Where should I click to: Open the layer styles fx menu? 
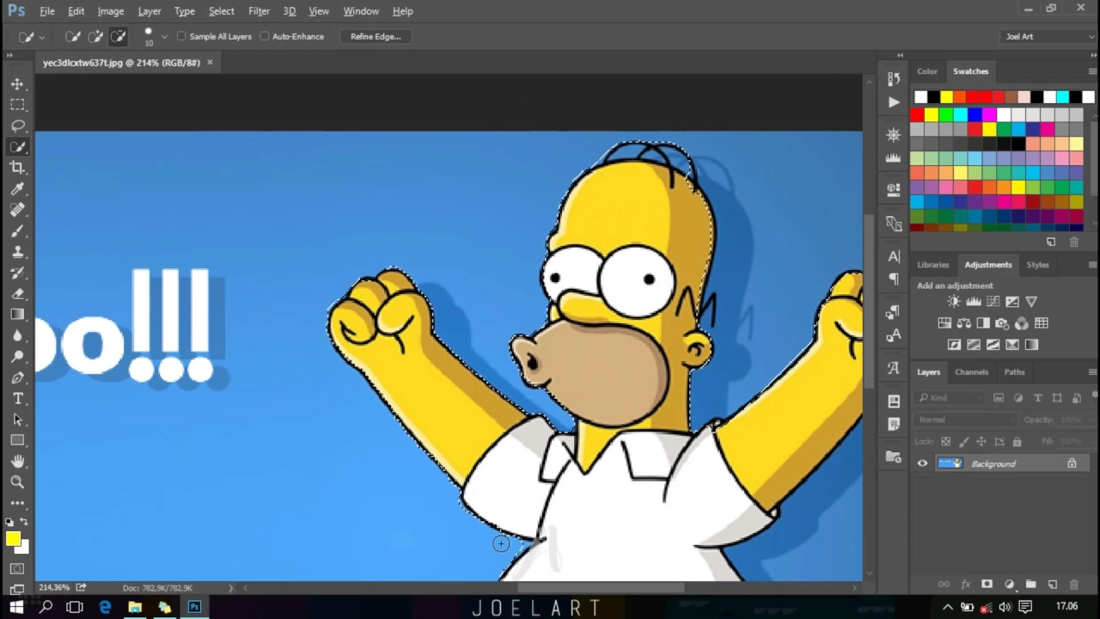(965, 585)
